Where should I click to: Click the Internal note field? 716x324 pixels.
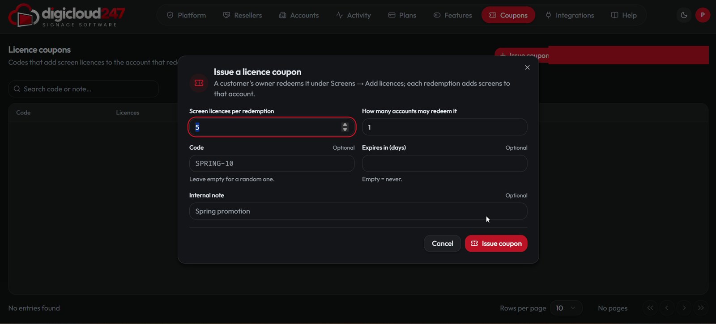click(x=358, y=211)
